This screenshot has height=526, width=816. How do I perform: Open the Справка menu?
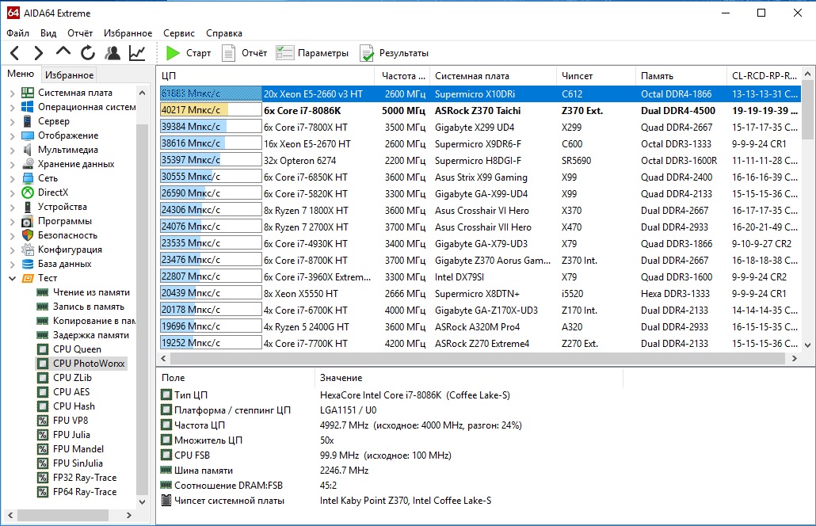pyautogui.click(x=224, y=33)
